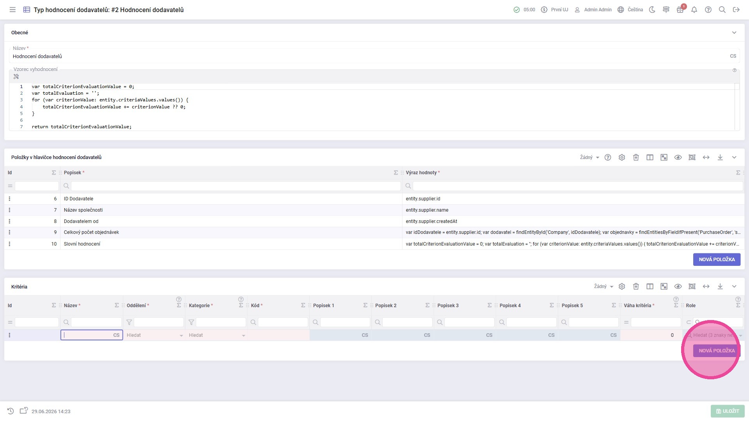Open row menu for Celkový počet objednávek
This screenshot has width=749, height=421.
coord(9,232)
